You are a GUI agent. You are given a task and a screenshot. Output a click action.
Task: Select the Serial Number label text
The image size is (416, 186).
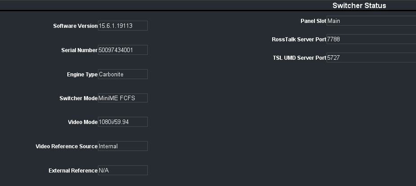click(79, 50)
